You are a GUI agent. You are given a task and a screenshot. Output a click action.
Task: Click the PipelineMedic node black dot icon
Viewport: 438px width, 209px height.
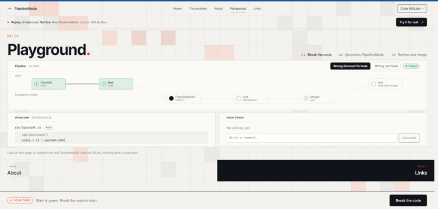coord(171,98)
